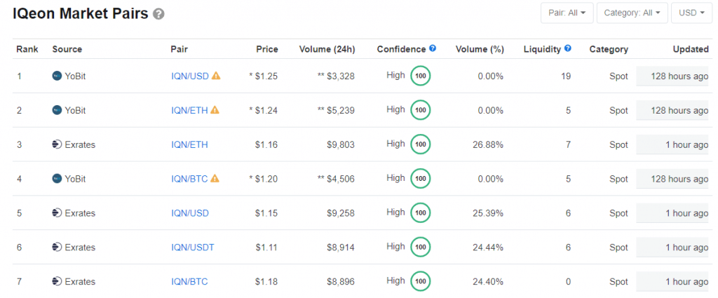Click the Exrates logo in rank 6 row

tap(57, 248)
